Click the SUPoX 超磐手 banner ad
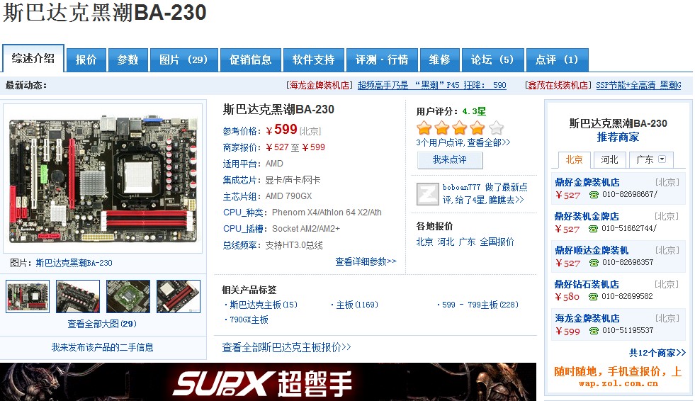Viewport: 695px width, 401px height. point(268,382)
